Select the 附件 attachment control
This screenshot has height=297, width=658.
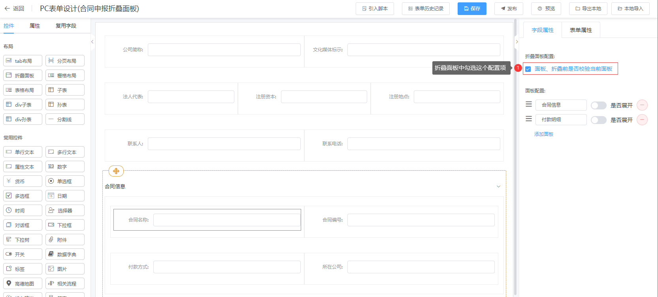[65, 240]
